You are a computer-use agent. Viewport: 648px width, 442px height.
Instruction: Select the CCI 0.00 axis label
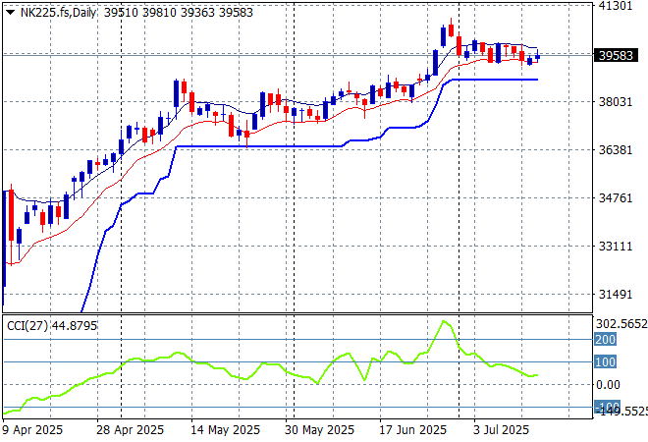pyautogui.click(x=608, y=385)
